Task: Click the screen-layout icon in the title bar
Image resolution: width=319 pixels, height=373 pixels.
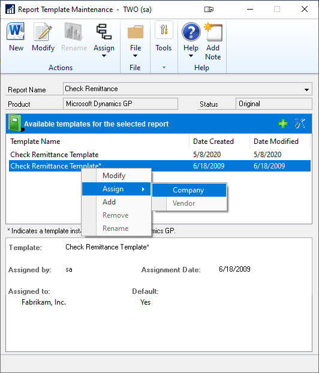Action: pyautogui.click(x=209, y=9)
